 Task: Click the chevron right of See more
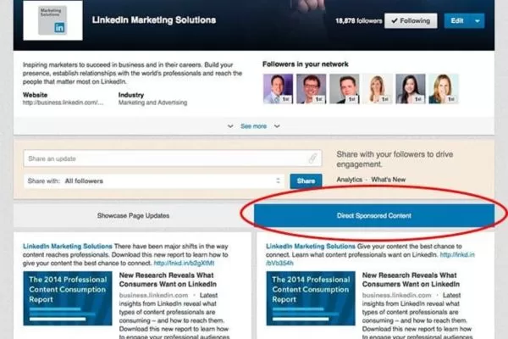[277, 126]
